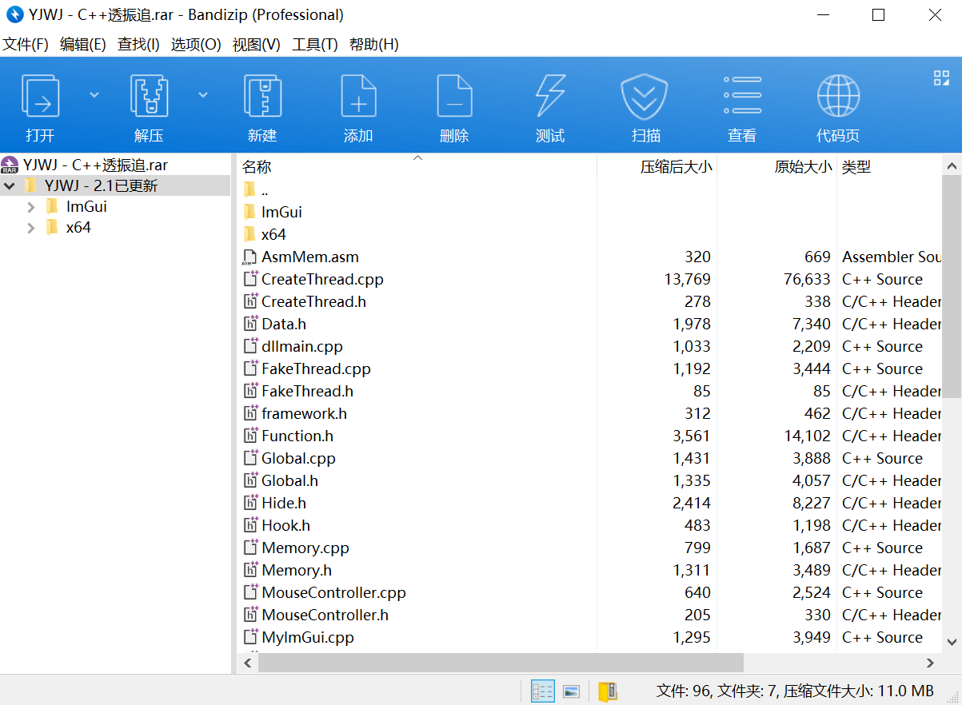Open the Find (查找) menu
This screenshot has height=705, width=962.
click(x=138, y=45)
